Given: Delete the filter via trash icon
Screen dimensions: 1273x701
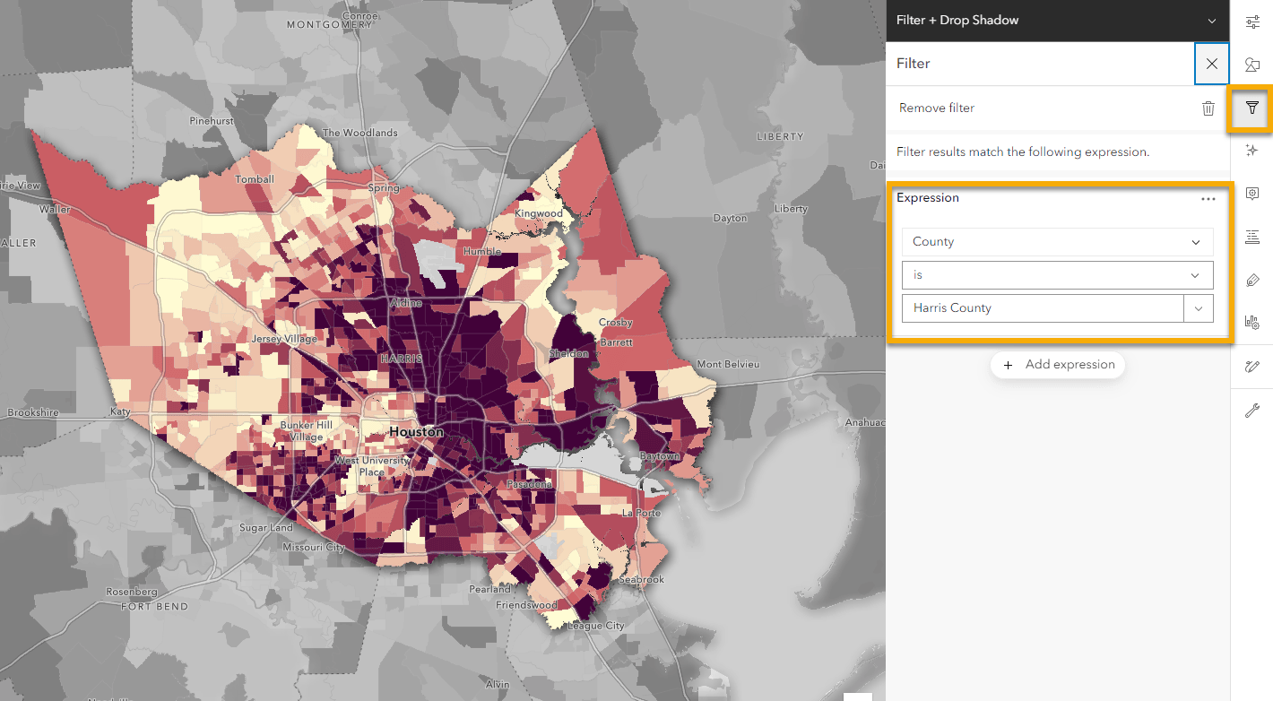Looking at the screenshot, I should point(1208,108).
